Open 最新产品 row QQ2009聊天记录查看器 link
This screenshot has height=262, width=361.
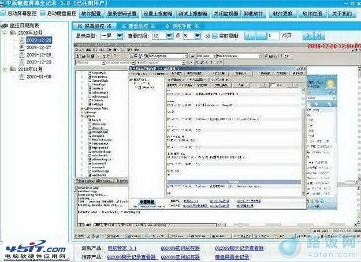[239, 248]
